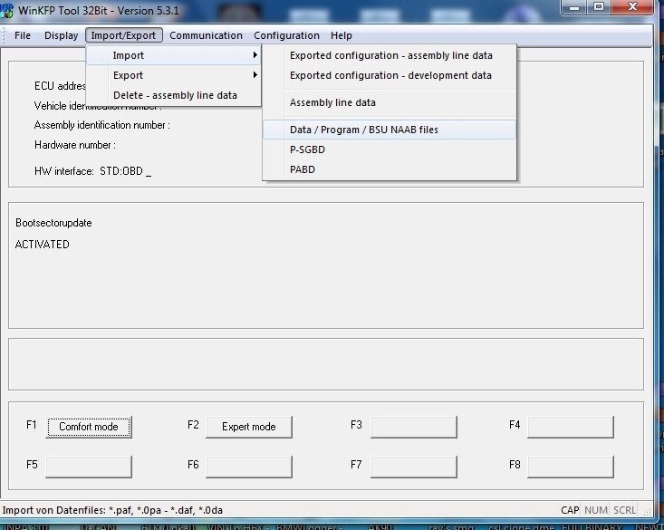
Task: Open the File menu
Action: (x=23, y=35)
